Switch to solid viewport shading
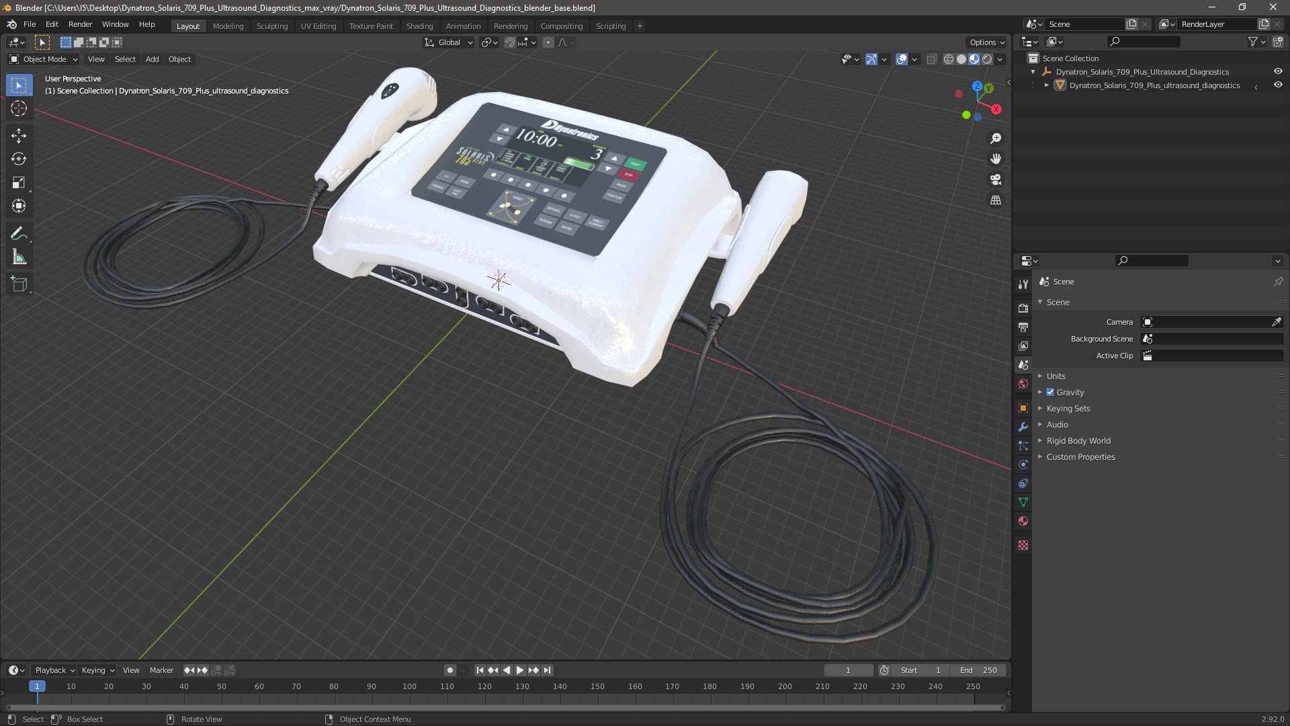 coord(961,59)
